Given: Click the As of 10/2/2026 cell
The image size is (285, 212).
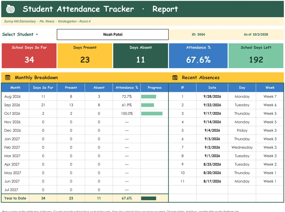Looking at the screenshot, I should 256,34.
